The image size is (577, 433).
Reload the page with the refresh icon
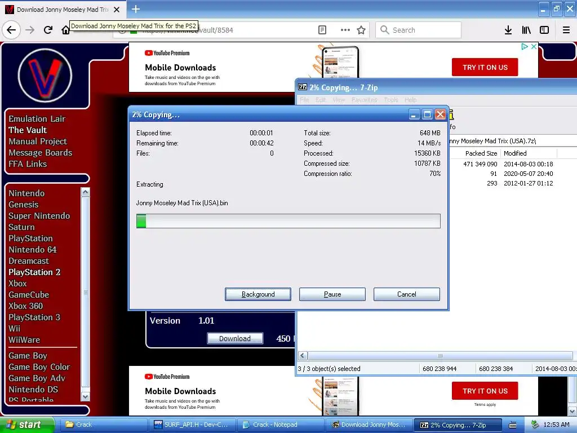point(48,30)
